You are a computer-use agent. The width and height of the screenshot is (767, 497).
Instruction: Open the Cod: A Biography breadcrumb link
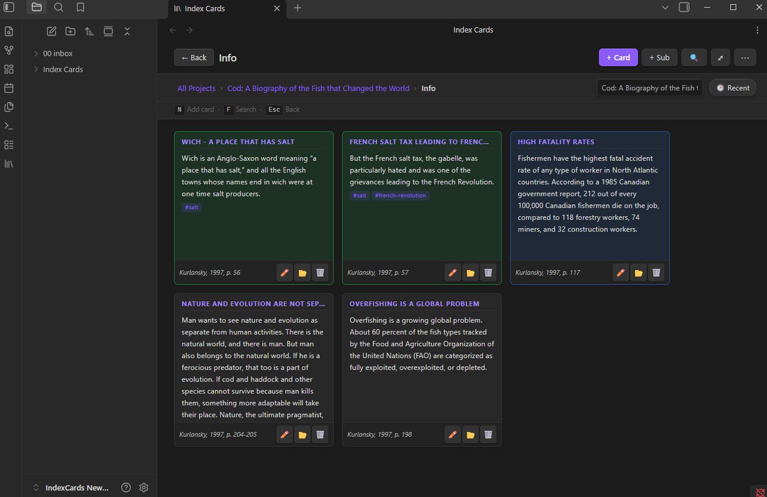tap(318, 88)
